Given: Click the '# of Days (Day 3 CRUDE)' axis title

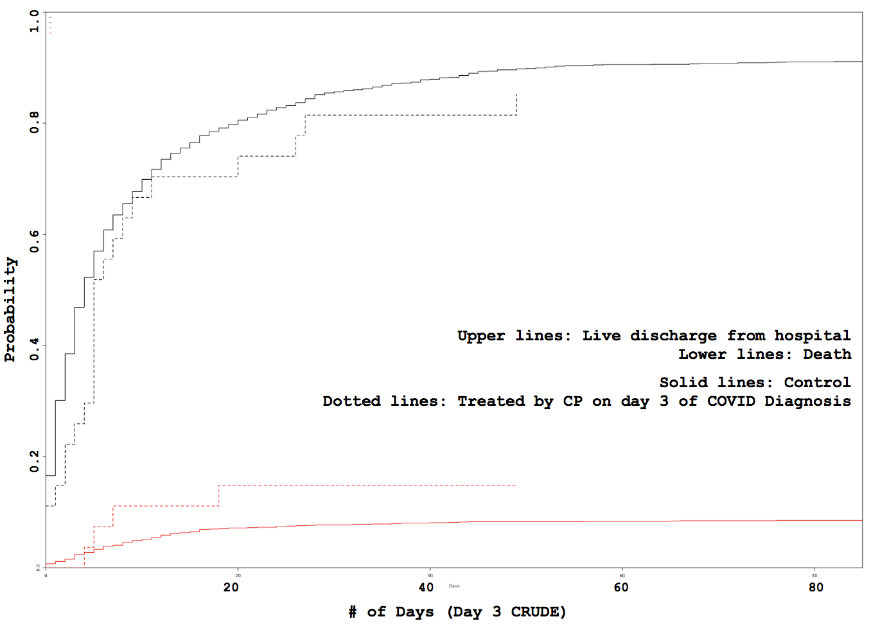Looking at the screenshot, I should point(457,612).
